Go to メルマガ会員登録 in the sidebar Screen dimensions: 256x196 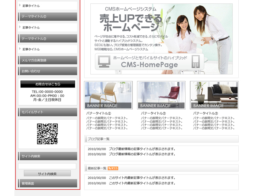(x=47, y=60)
